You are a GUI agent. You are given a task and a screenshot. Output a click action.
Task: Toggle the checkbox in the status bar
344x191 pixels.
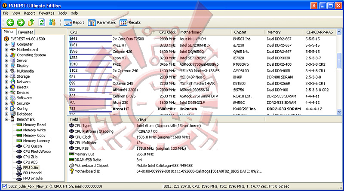(x=4, y=186)
